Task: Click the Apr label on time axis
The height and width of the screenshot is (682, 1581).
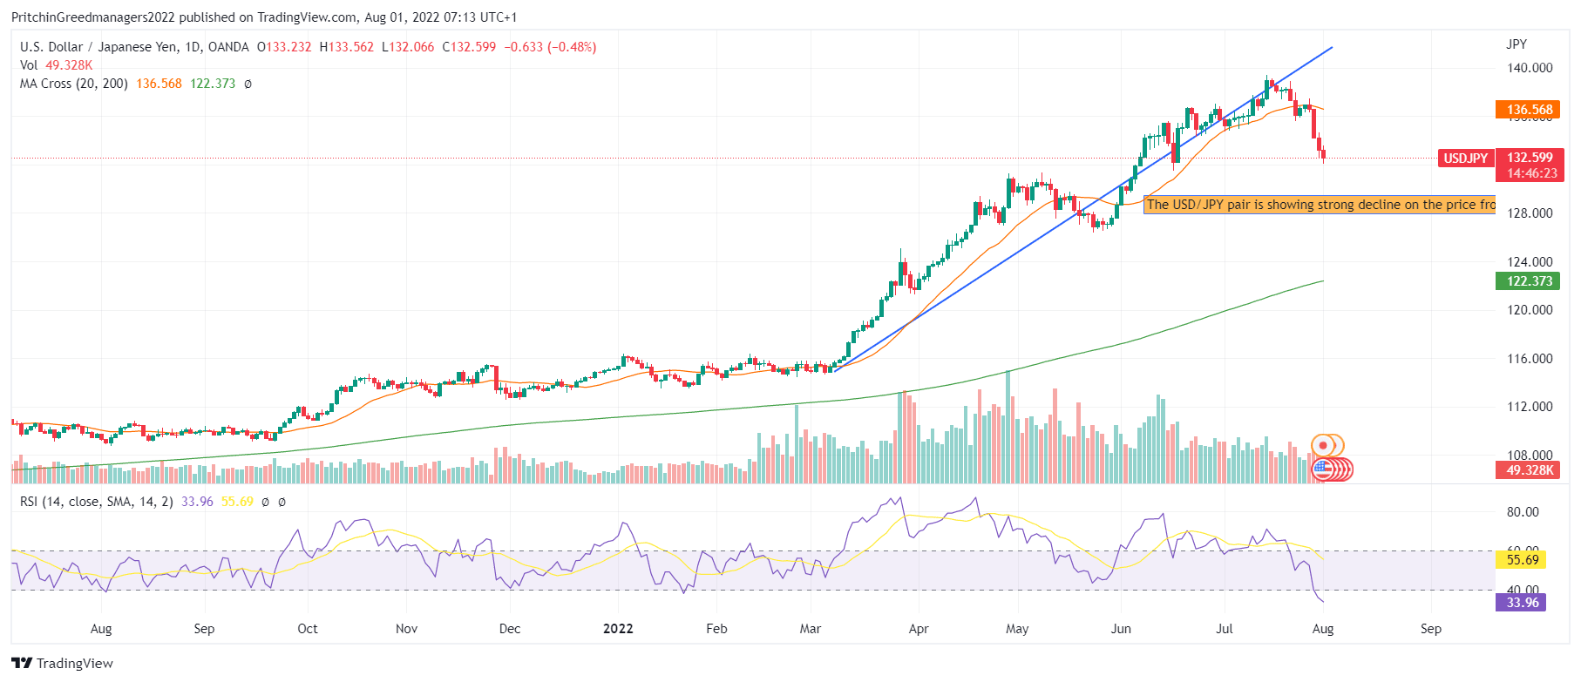Action: (x=919, y=629)
